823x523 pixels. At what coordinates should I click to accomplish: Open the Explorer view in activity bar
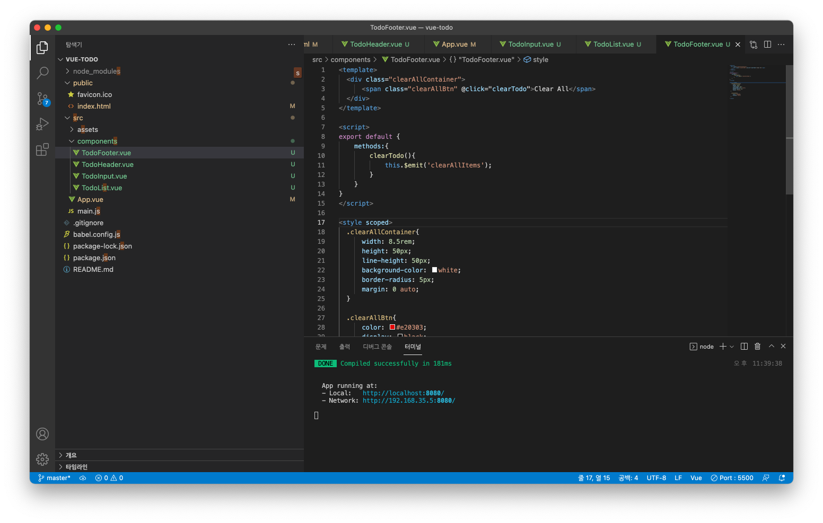[x=42, y=48]
